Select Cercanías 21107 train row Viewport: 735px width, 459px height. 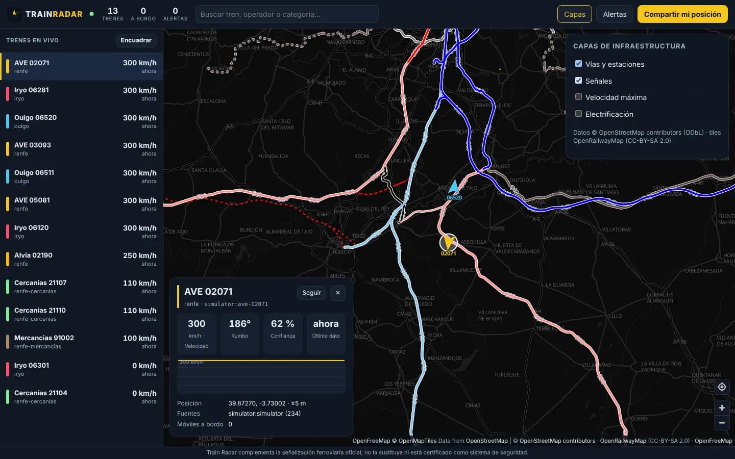(x=82, y=287)
